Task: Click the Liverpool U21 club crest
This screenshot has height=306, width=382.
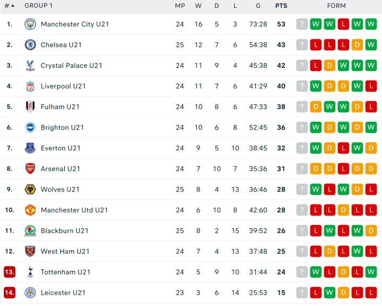Action: [30, 86]
